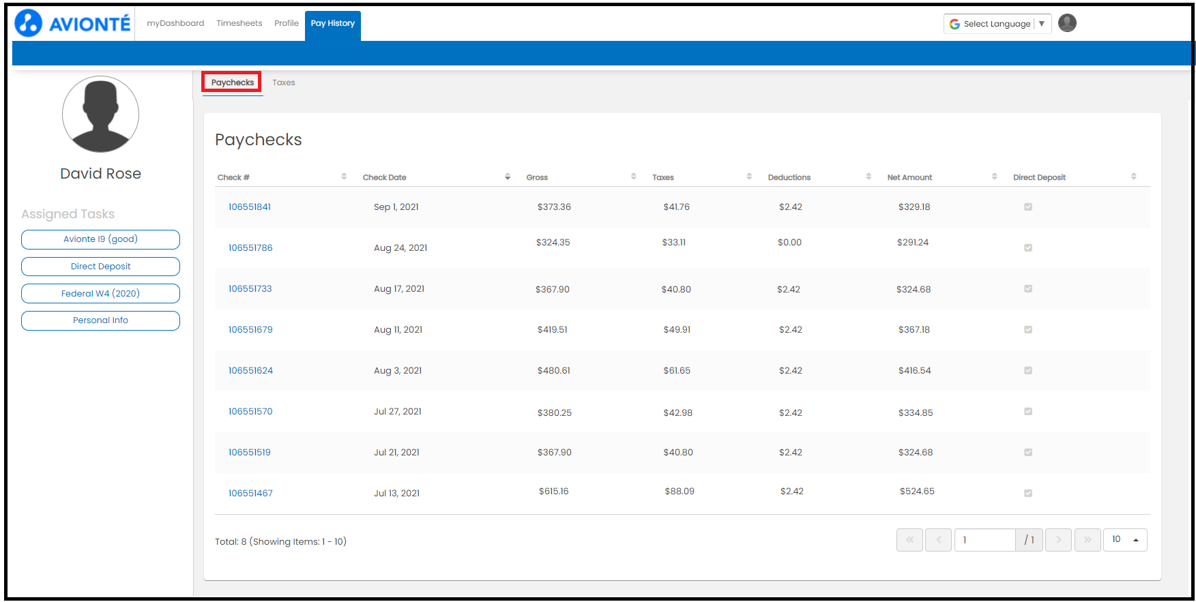
Task: Go to the last page arrow
Action: pos(1088,540)
